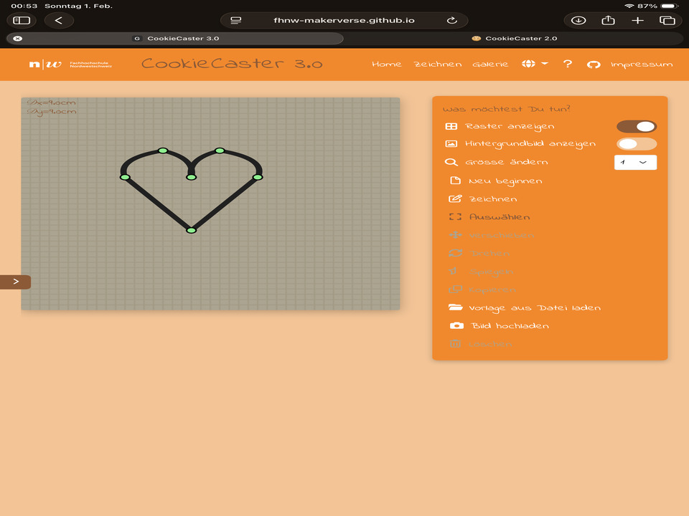Open the Safari downloads icon
Screen dimensions: 689x516
click(578, 20)
